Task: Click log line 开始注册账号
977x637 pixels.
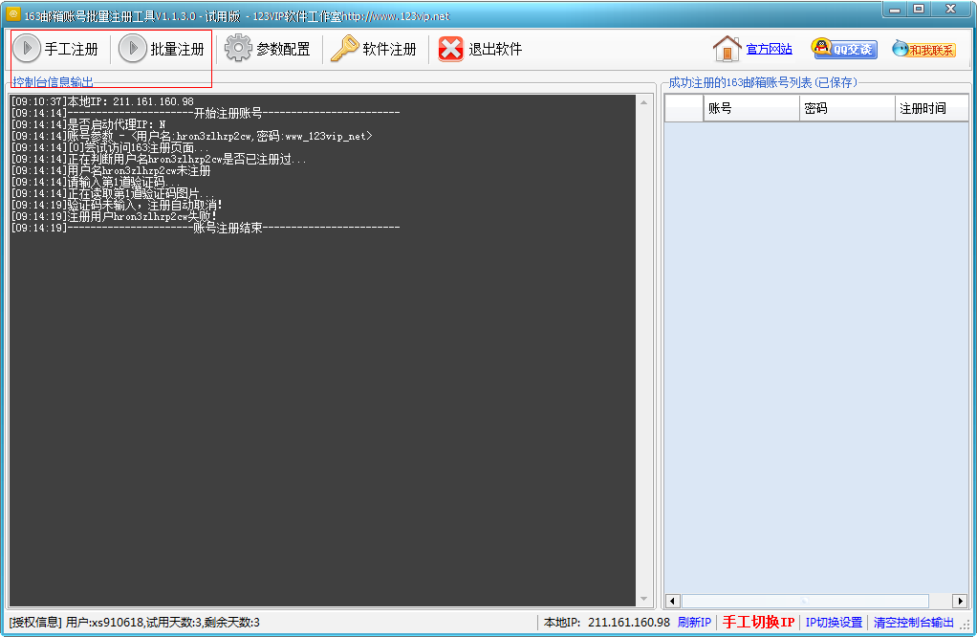Action: (x=206, y=113)
